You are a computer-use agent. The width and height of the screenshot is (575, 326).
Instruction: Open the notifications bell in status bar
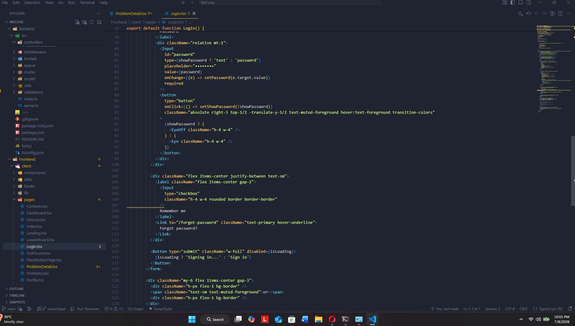(x=569, y=309)
